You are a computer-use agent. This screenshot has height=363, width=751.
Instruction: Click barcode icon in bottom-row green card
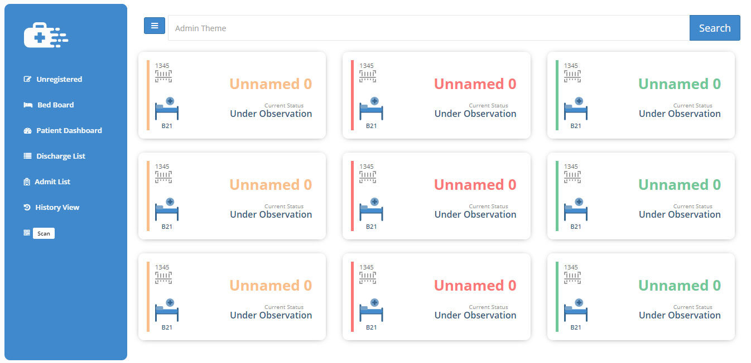[572, 278]
